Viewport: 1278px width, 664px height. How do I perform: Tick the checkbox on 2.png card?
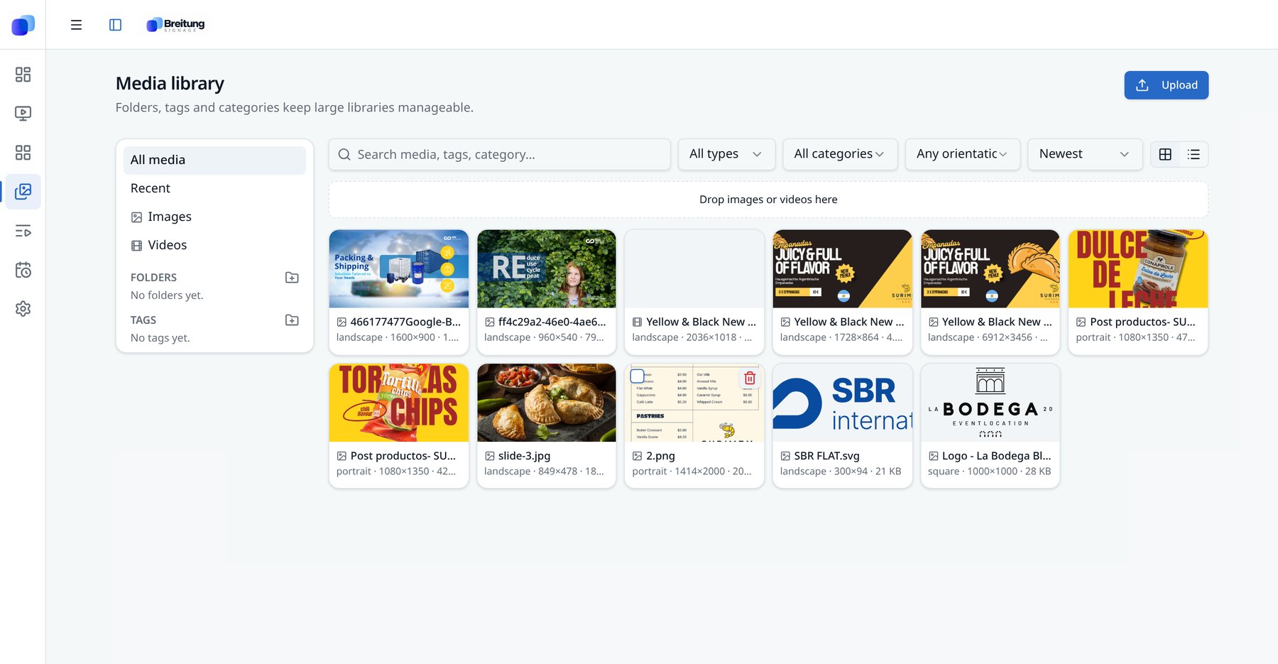[638, 376]
